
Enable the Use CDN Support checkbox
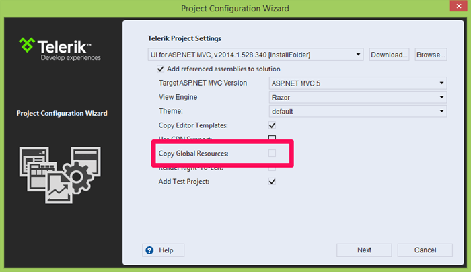click(272, 138)
